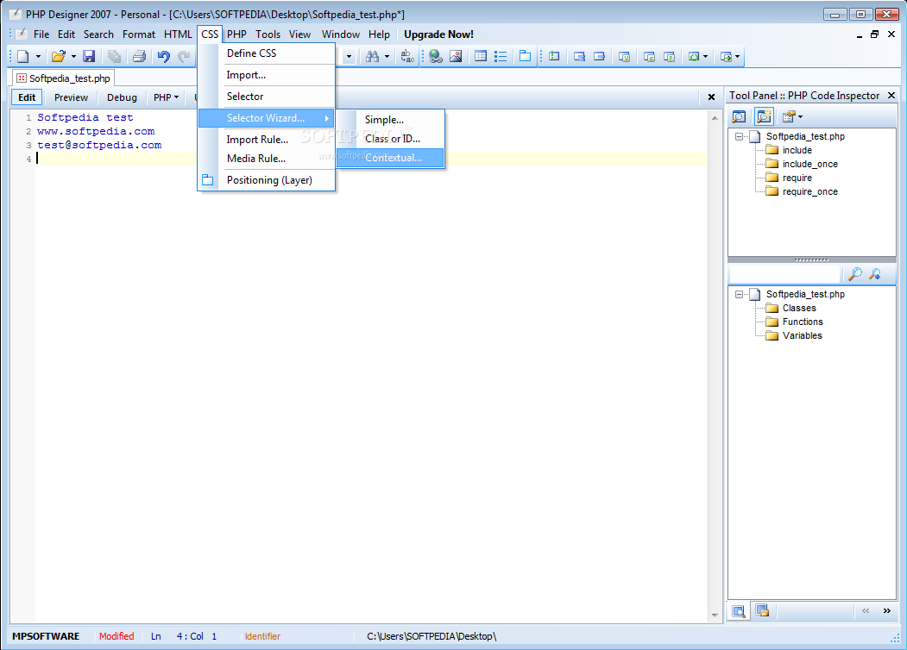
Task: Open the dropdown arrow next to the Open folder icon
Action: [73, 57]
